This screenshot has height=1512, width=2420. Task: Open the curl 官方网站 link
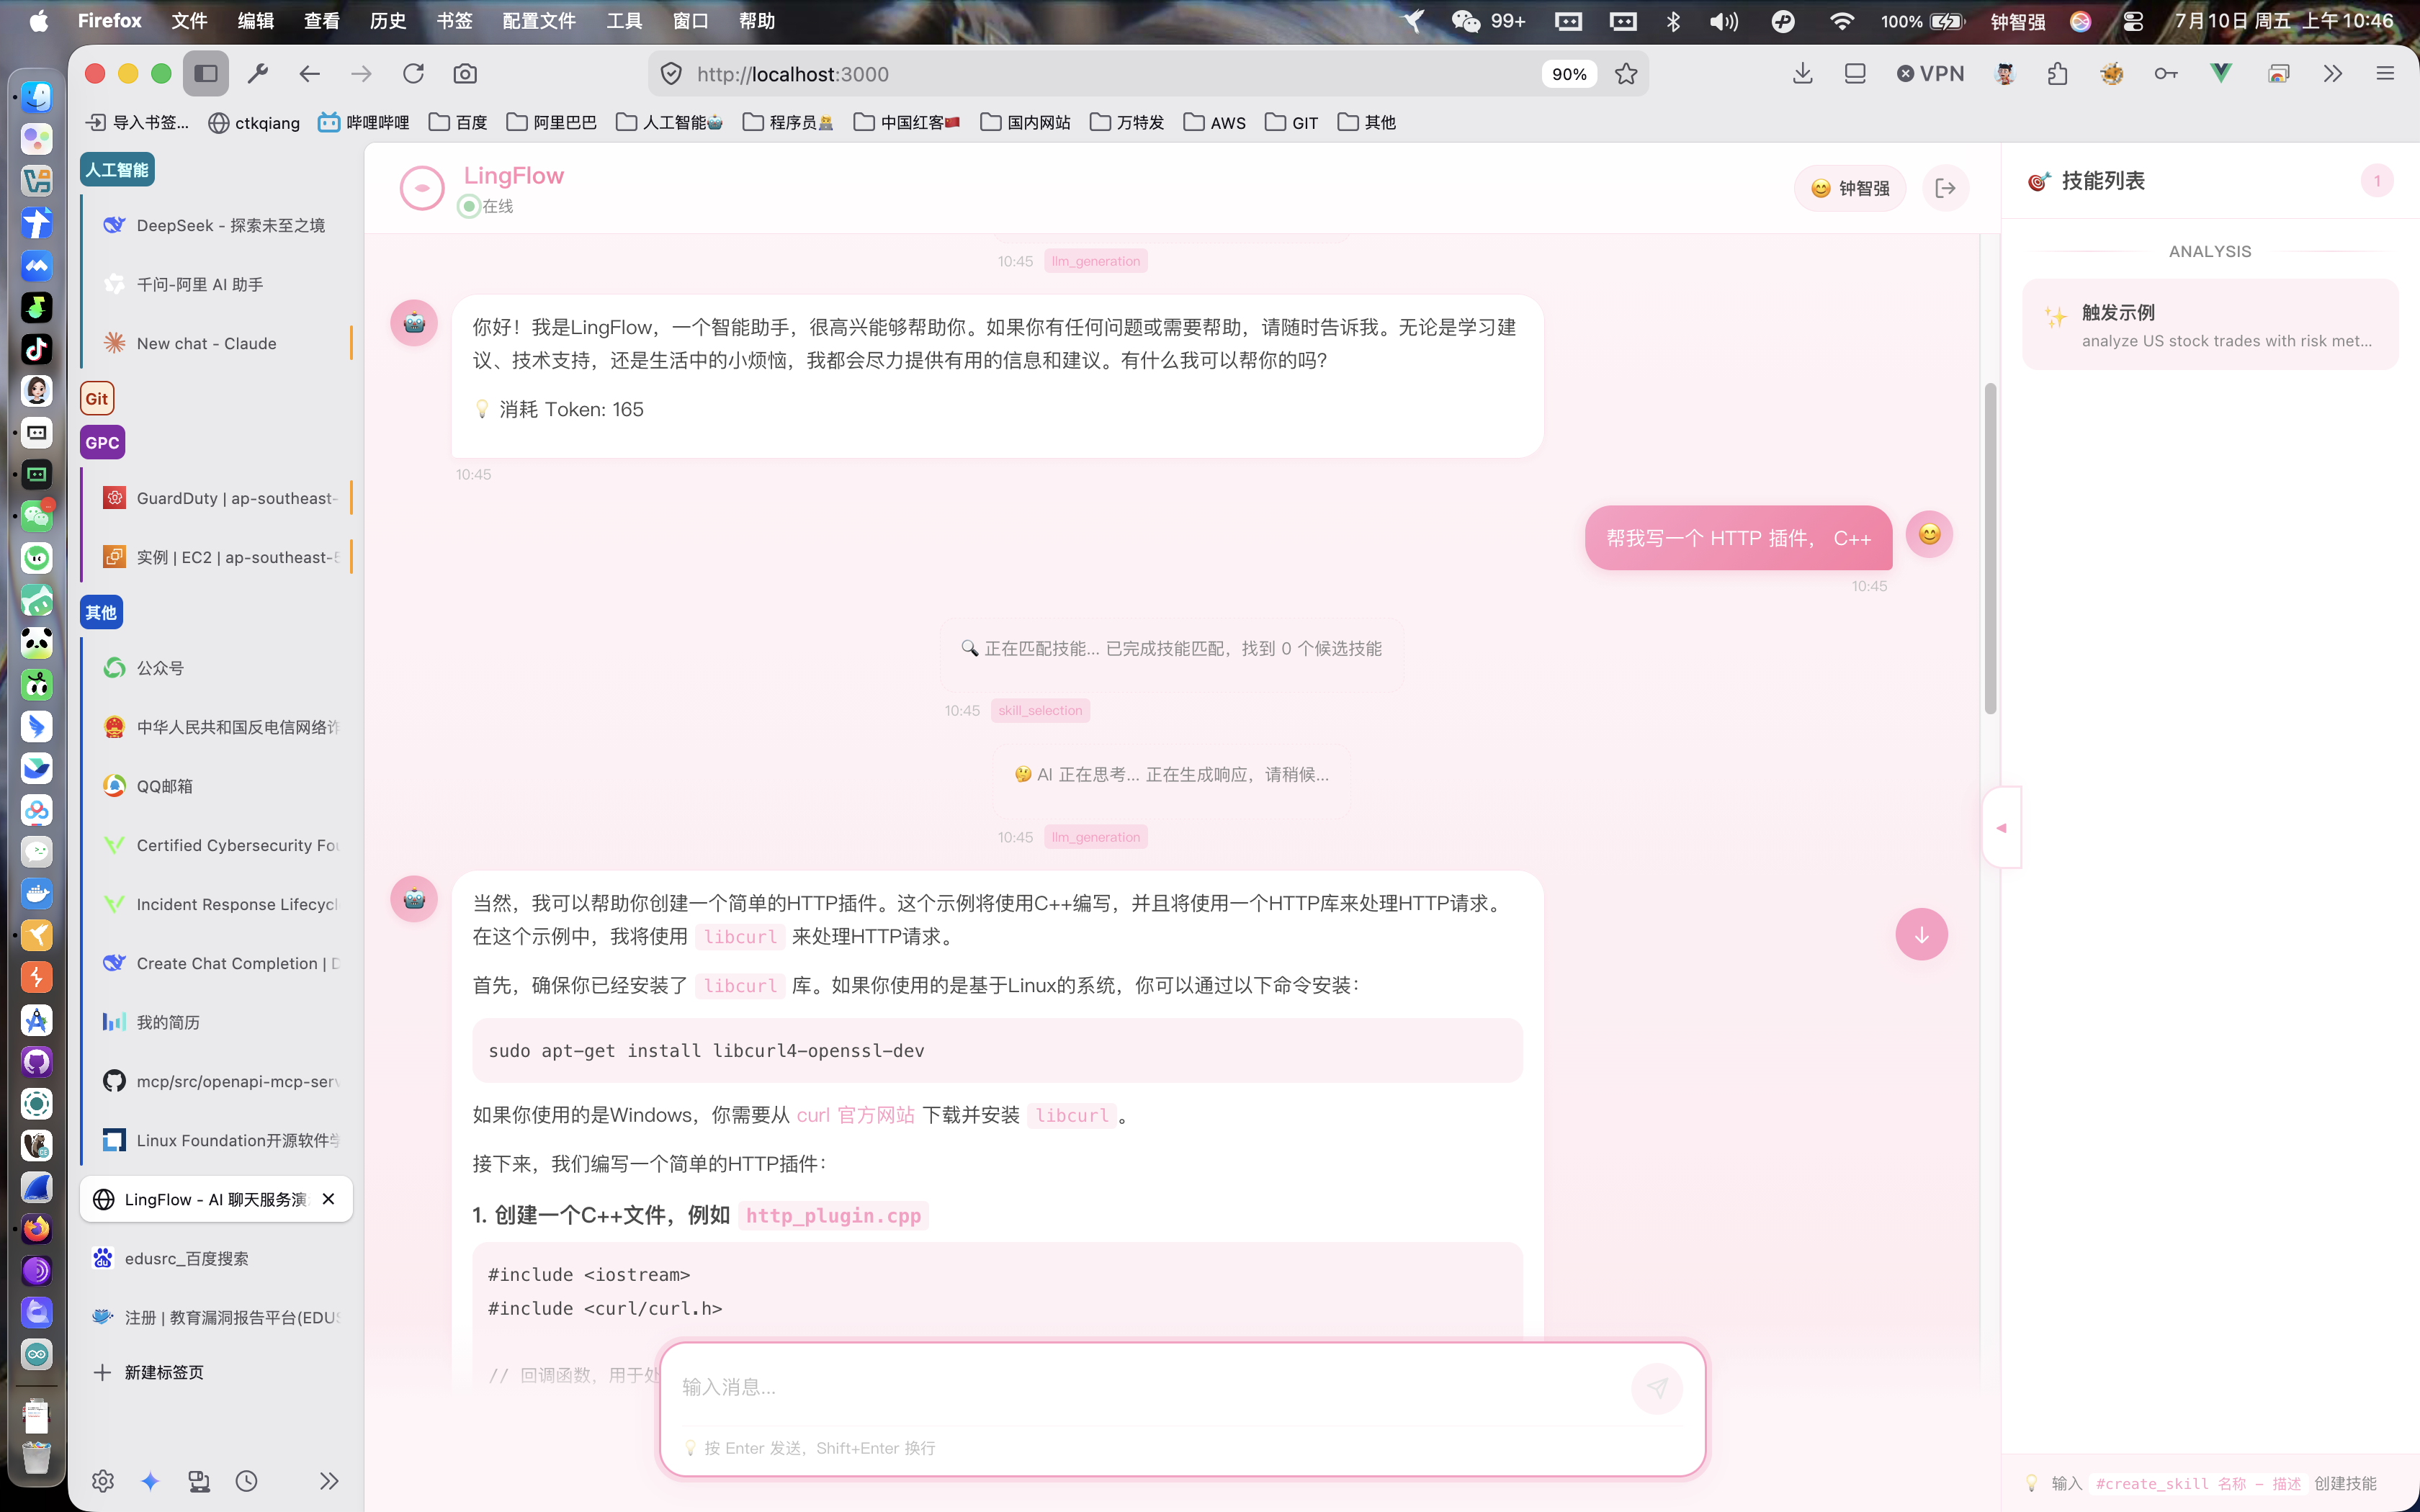point(855,1115)
